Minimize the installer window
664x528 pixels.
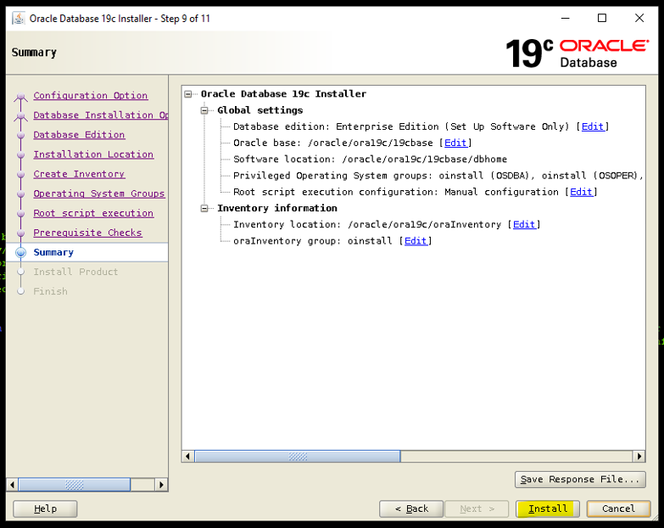pyautogui.click(x=565, y=18)
